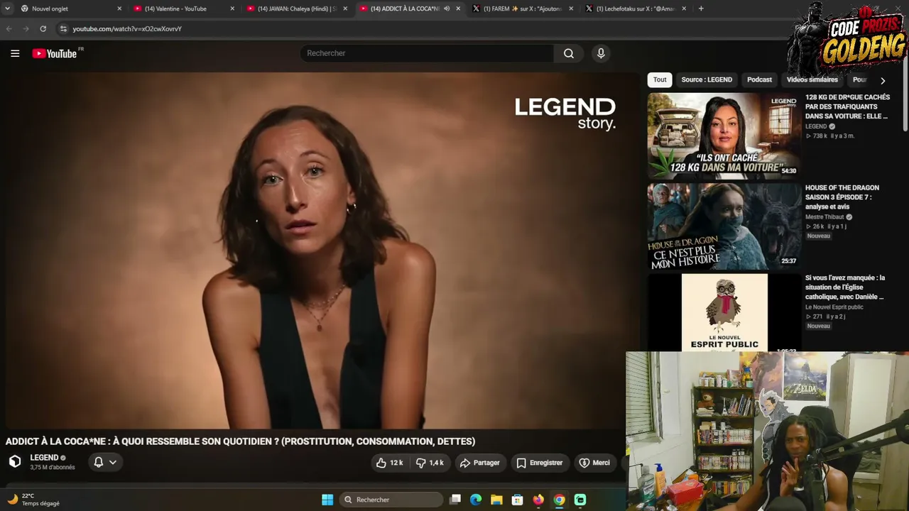
Task: Select the Vidéos similaires chip
Action: coord(812,79)
